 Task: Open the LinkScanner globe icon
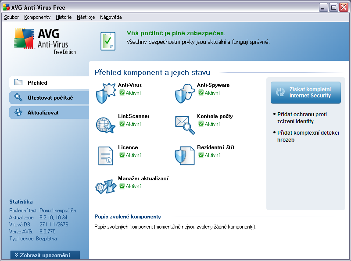coord(106,125)
